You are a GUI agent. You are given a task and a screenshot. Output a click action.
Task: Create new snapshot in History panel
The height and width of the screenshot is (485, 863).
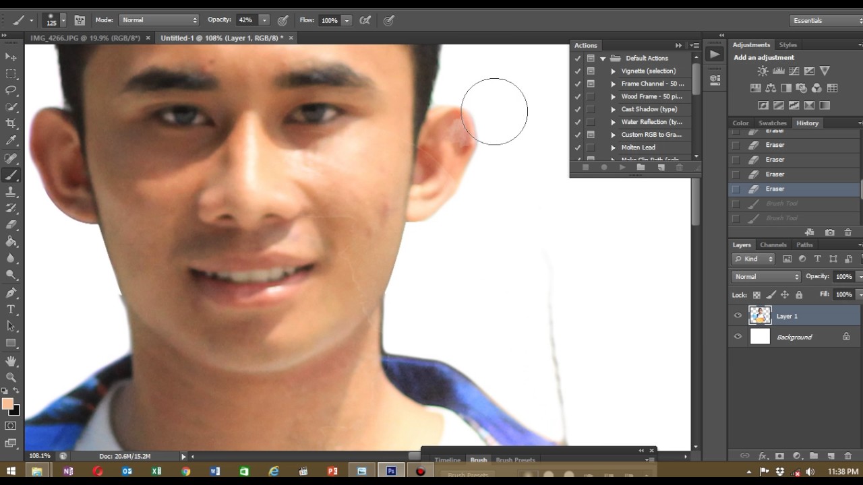coord(830,232)
